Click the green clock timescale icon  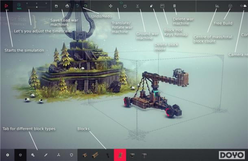(x=19, y=5)
